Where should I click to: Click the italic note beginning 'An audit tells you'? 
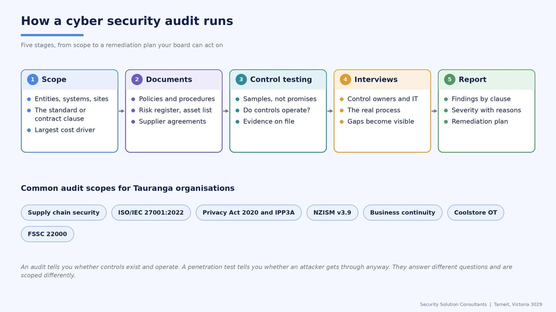pyautogui.click(x=267, y=271)
